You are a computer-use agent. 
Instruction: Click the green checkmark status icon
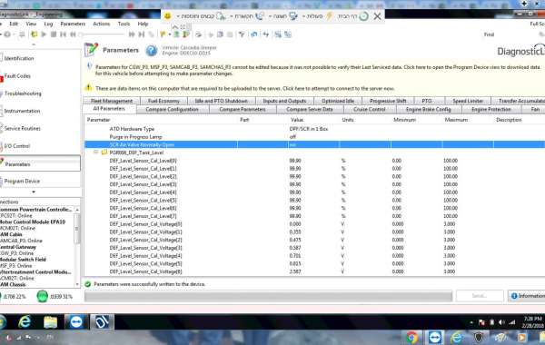click(x=88, y=284)
